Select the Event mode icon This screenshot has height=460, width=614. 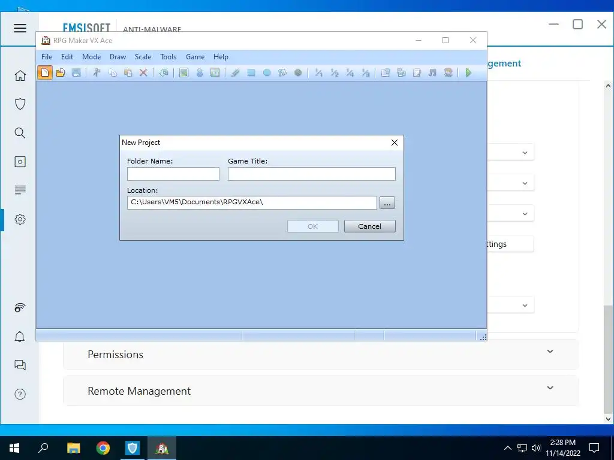(x=200, y=72)
